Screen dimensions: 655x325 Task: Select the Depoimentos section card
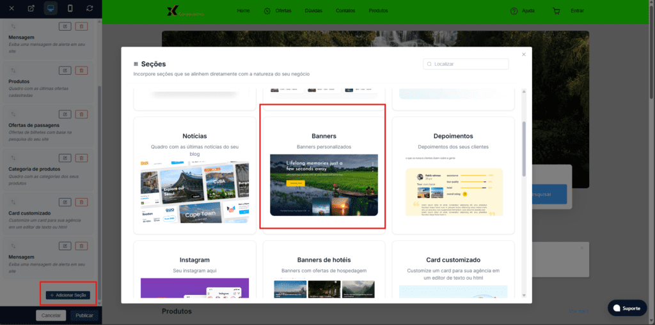(x=454, y=176)
